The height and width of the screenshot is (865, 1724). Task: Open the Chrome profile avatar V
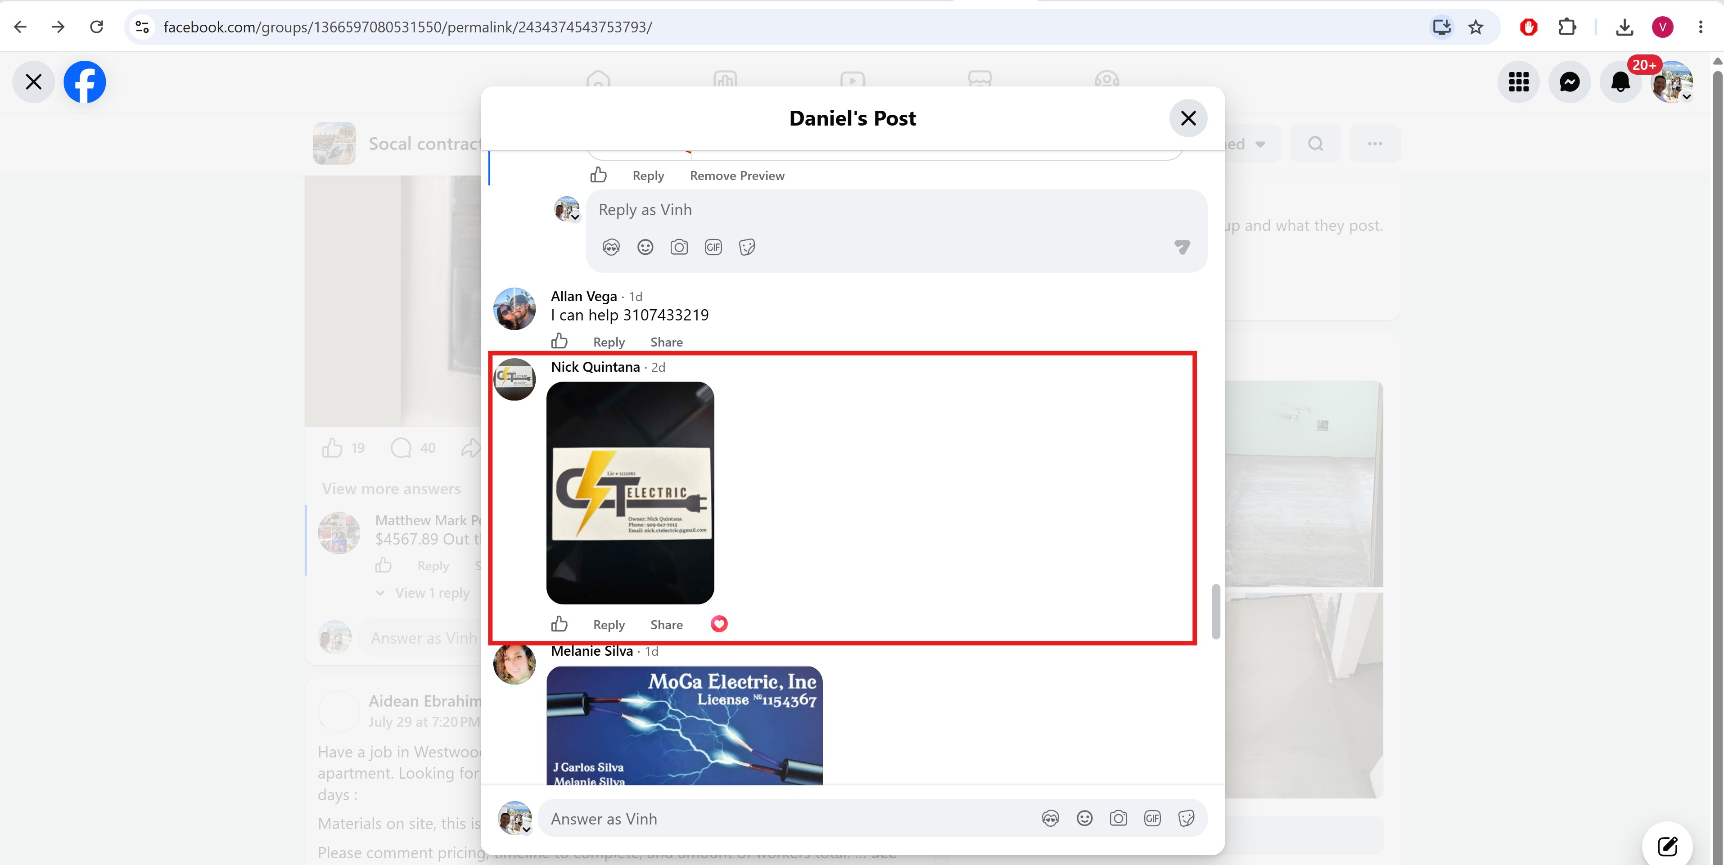1662,27
